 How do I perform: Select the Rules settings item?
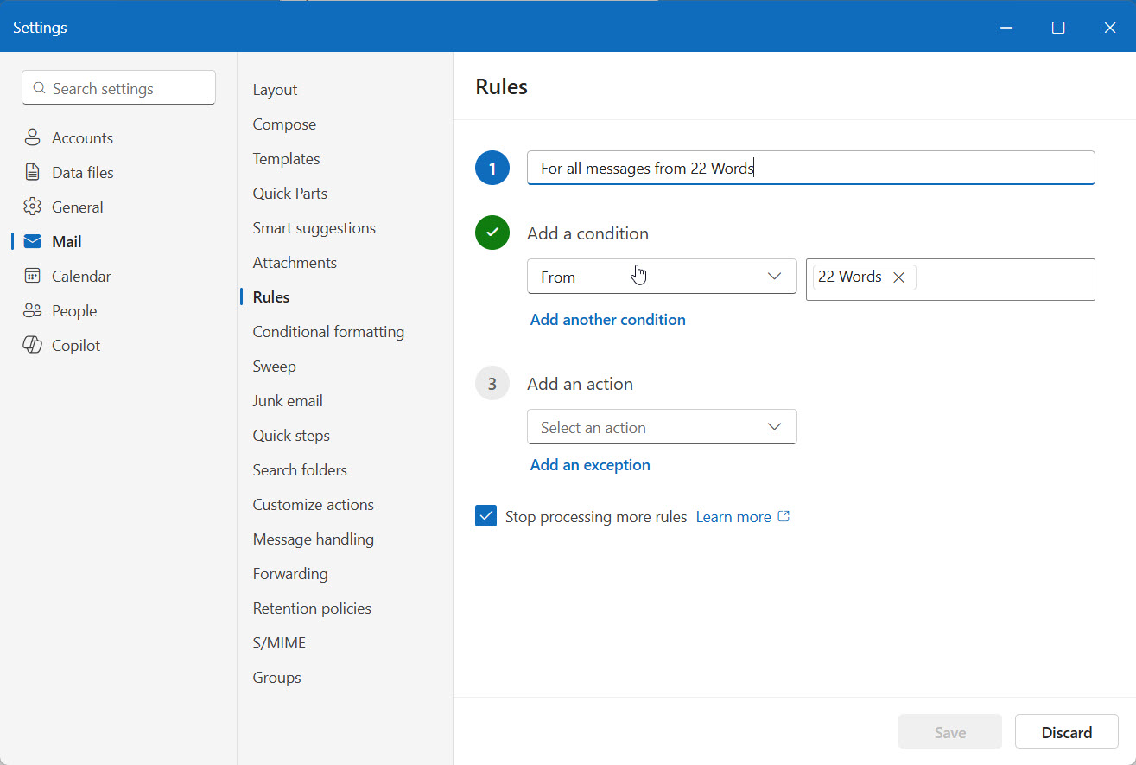270,297
